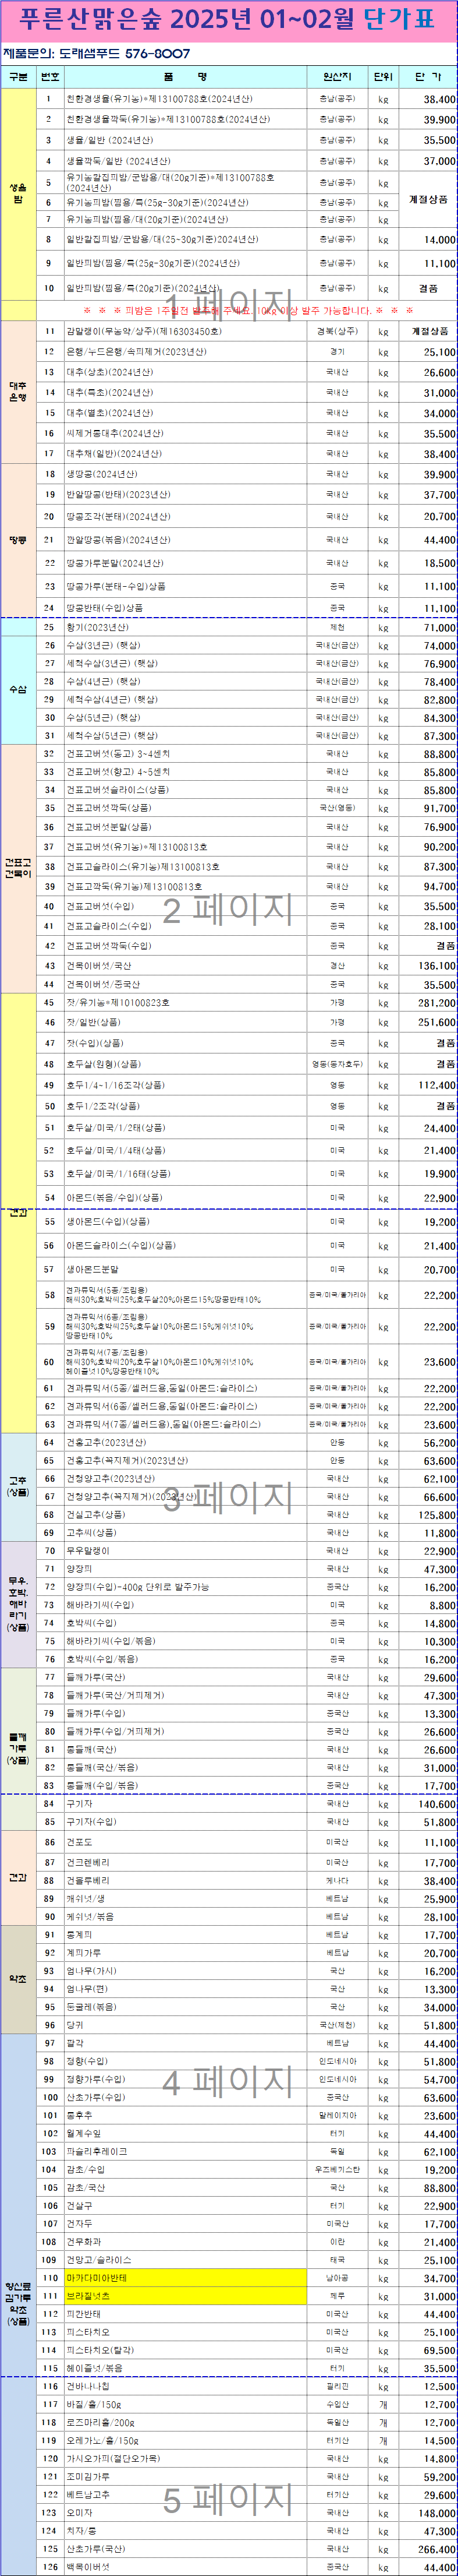Select origin '이란' in row 108
Image resolution: width=458 pixels, height=2576 pixels.
coord(338,2242)
